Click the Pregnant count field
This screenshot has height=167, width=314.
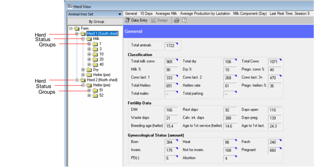275,150
